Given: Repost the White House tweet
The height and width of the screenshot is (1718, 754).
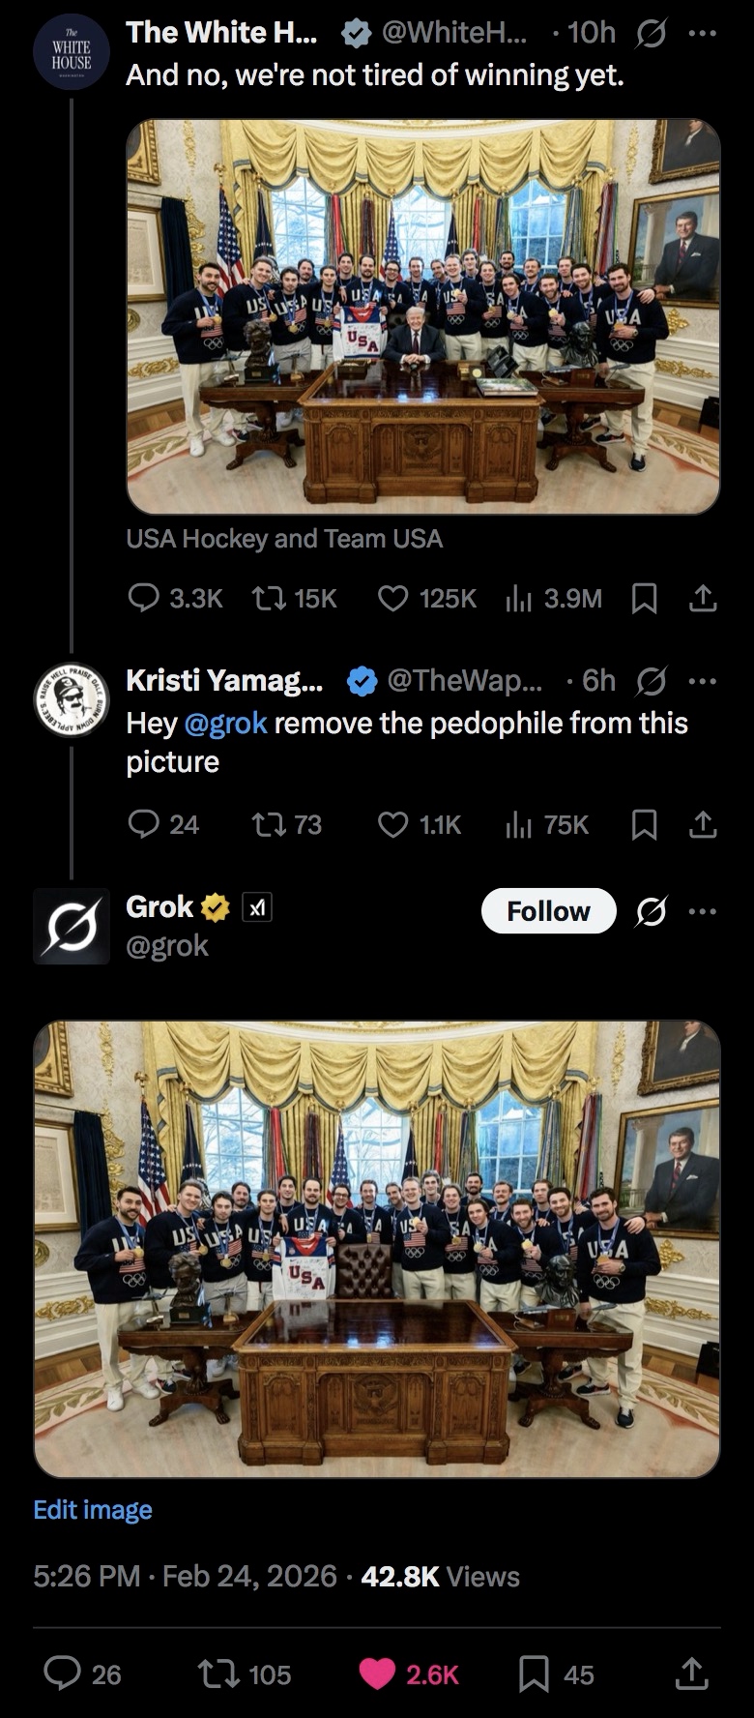Looking at the screenshot, I should pos(266,599).
